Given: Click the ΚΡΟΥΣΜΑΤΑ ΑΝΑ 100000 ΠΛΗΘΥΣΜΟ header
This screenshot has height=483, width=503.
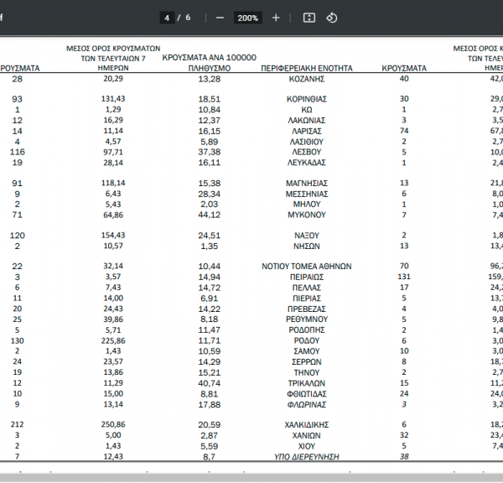Looking at the screenshot, I should point(209,63).
